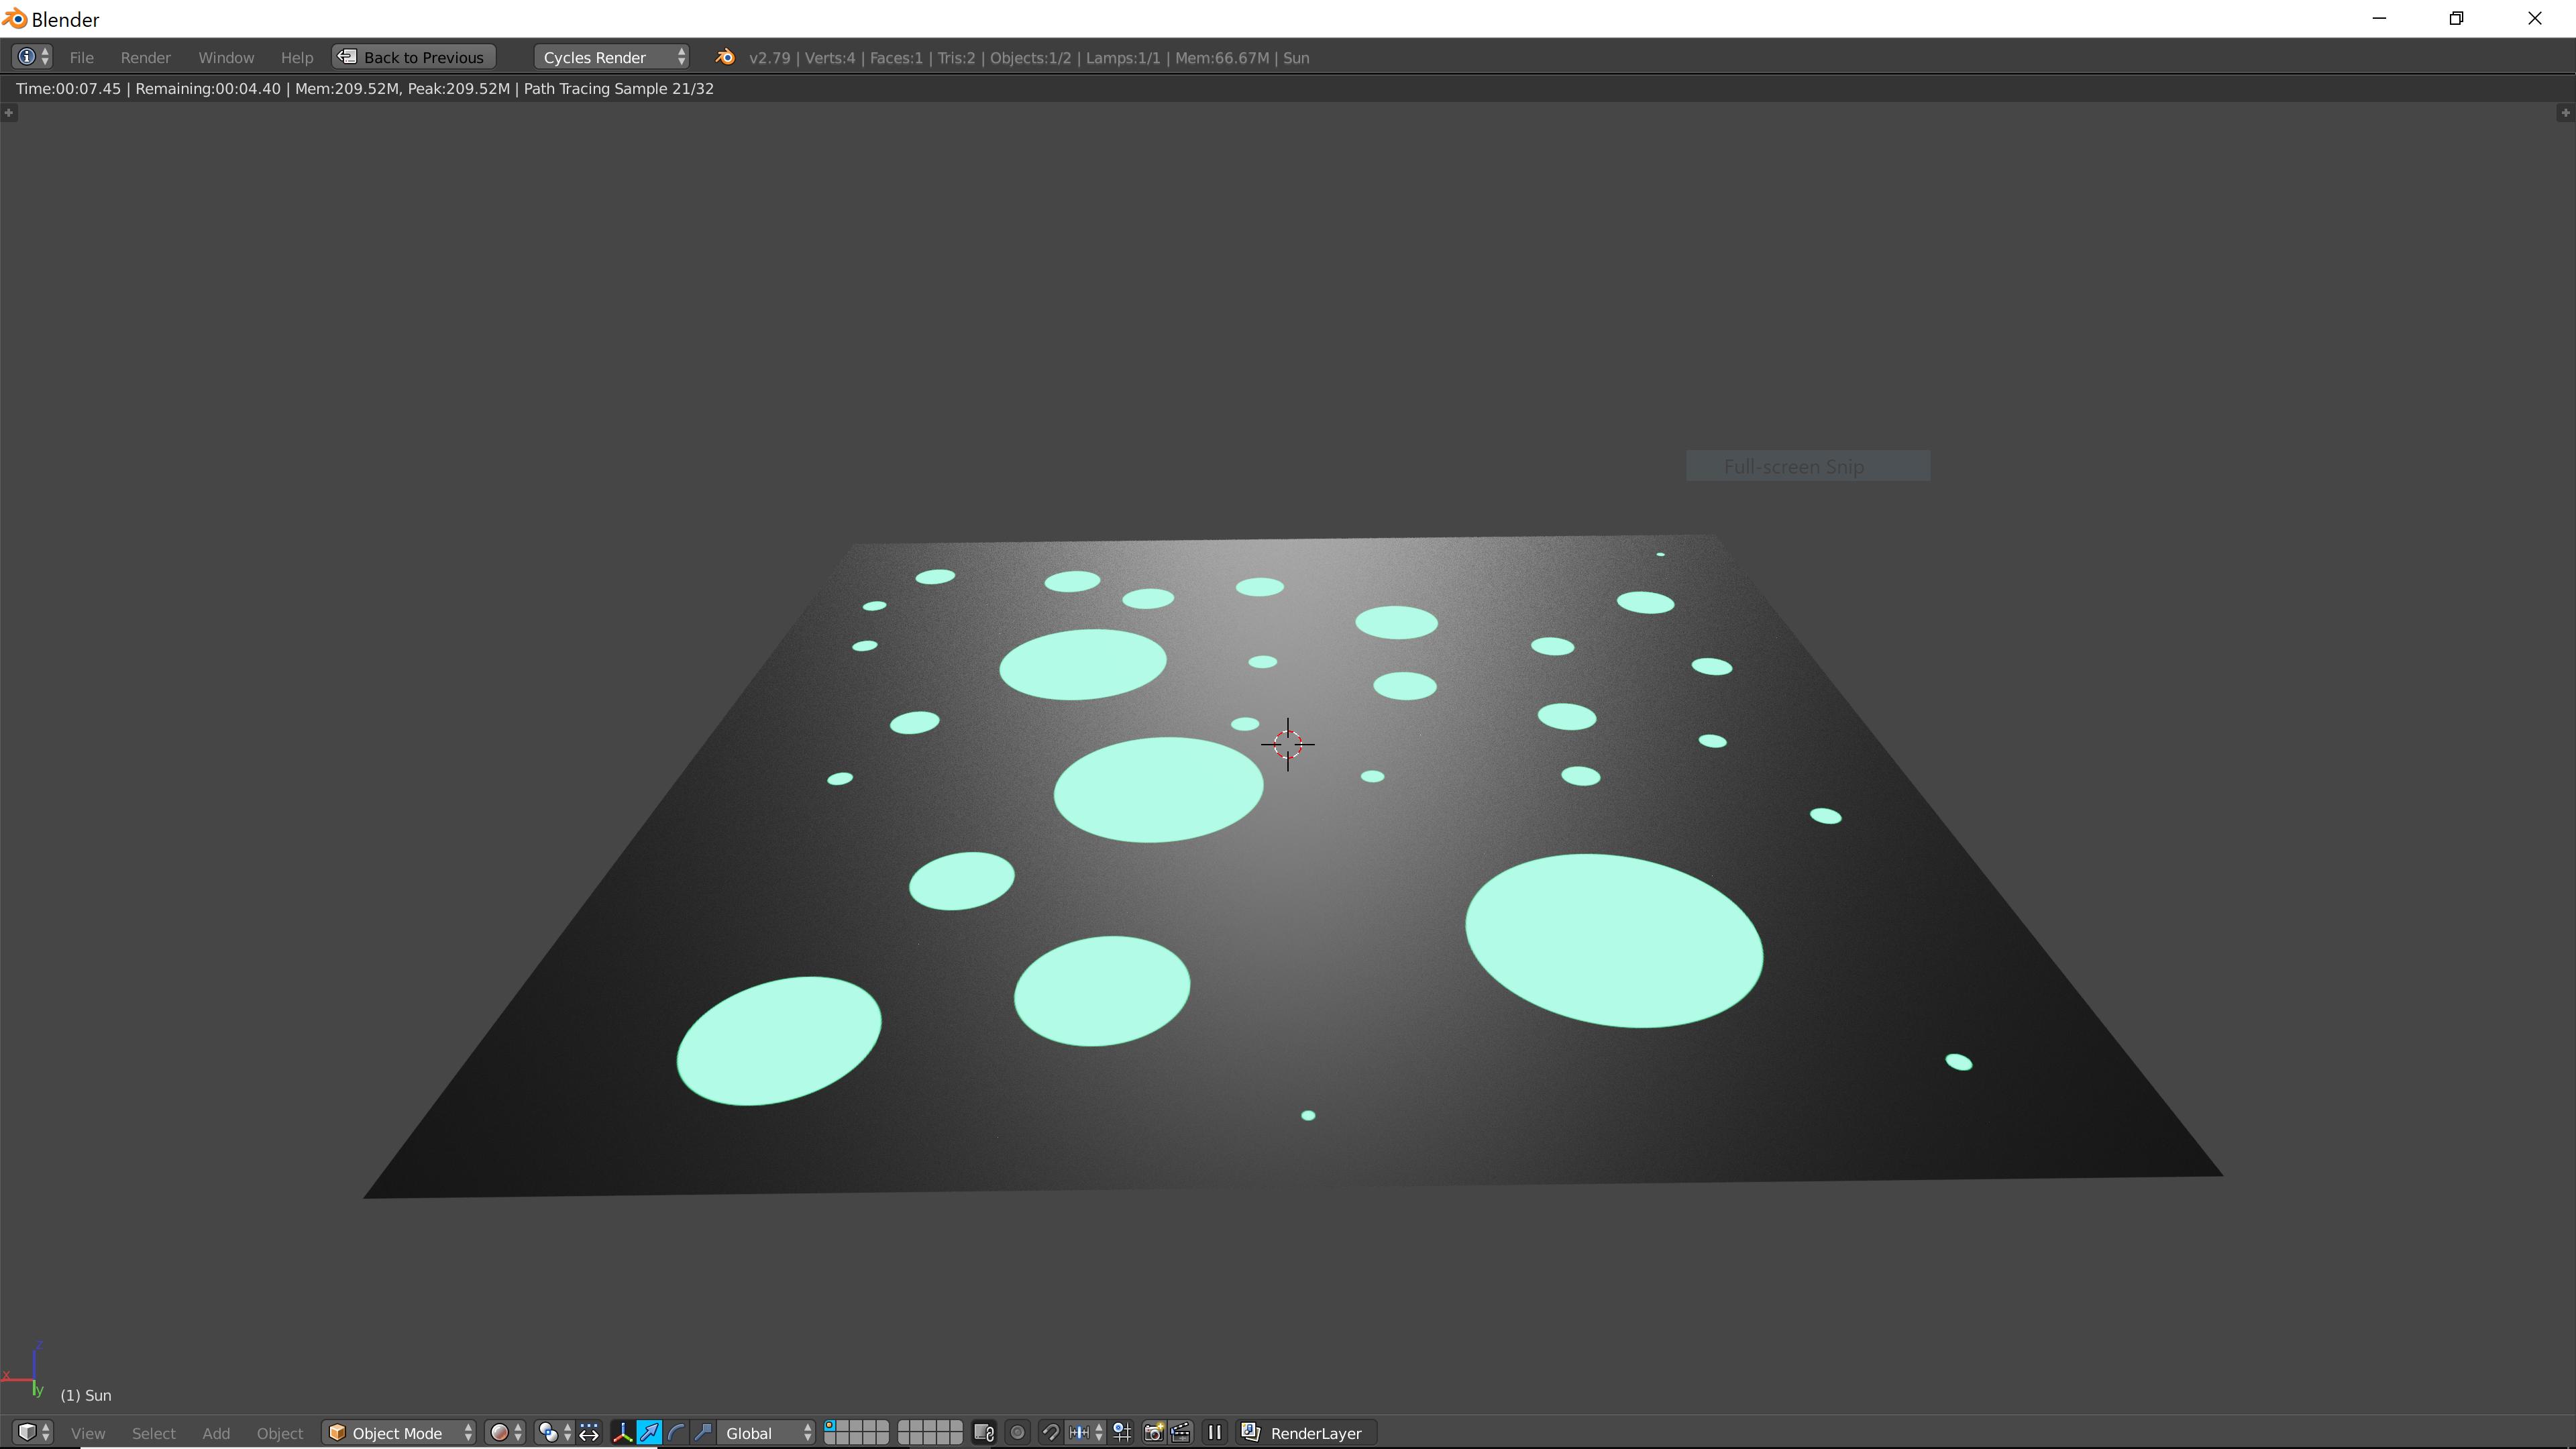Open the pivot point selector

[555, 1432]
